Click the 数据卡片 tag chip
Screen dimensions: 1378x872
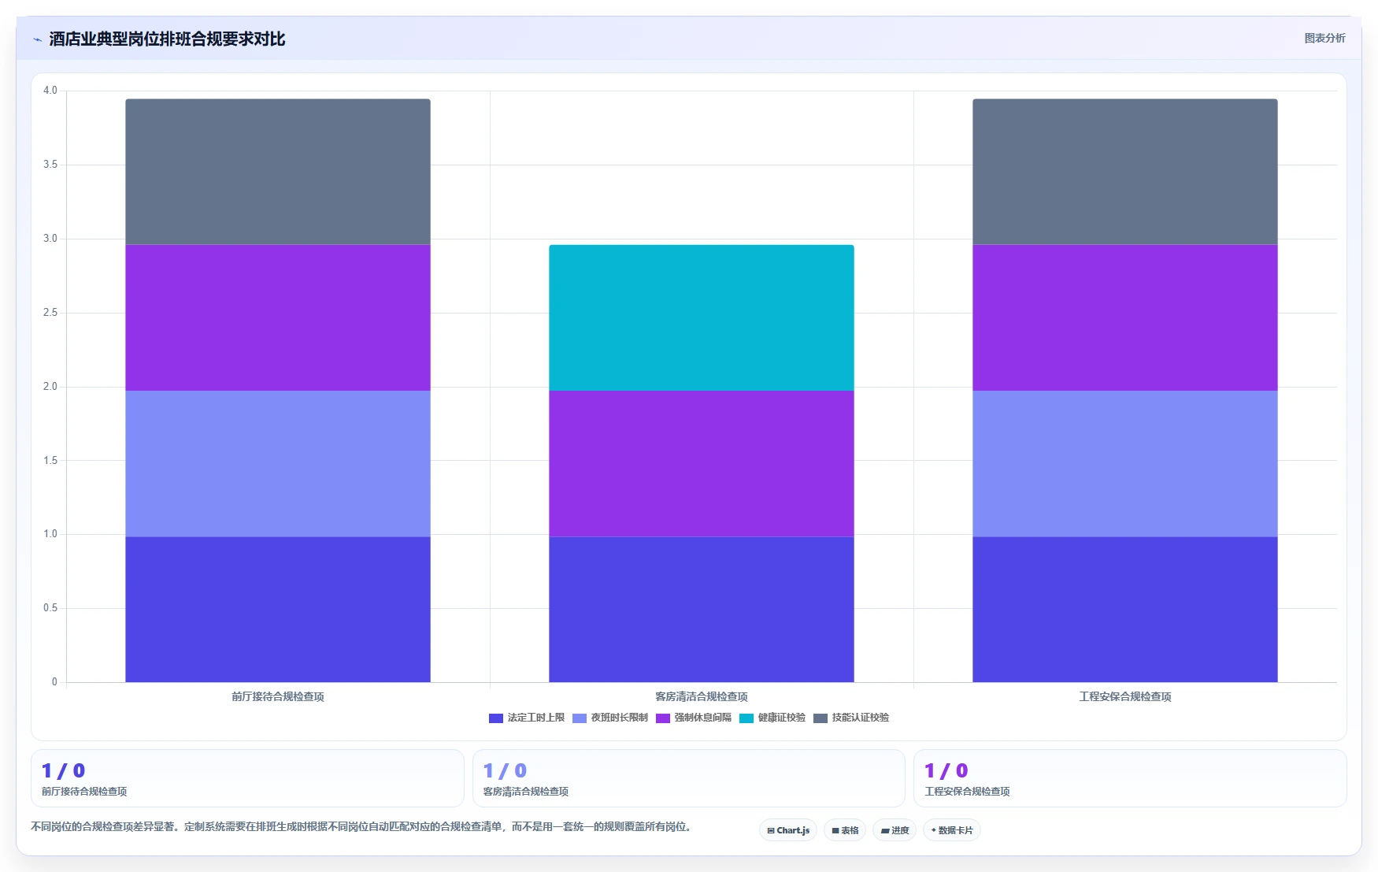click(952, 830)
